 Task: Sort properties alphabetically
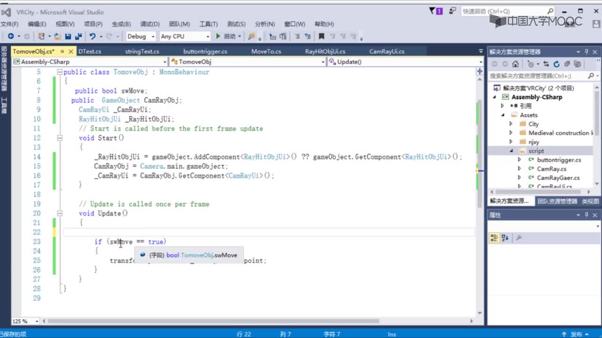505,238
